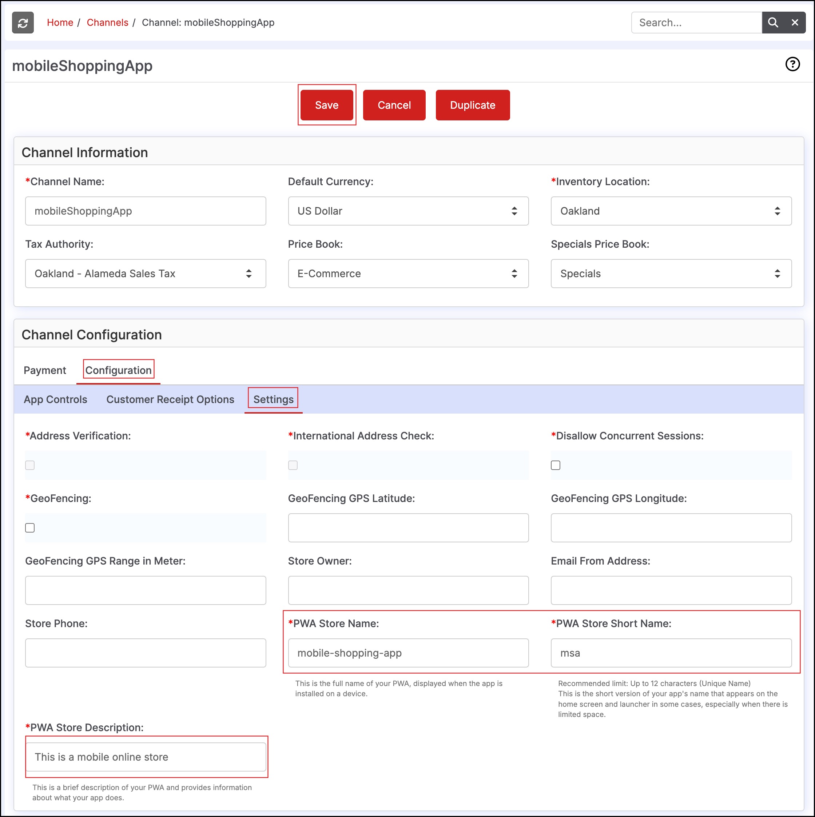Toggle Disallow Concurrent Sessions checkbox
Image resolution: width=815 pixels, height=817 pixels.
(555, 465)
